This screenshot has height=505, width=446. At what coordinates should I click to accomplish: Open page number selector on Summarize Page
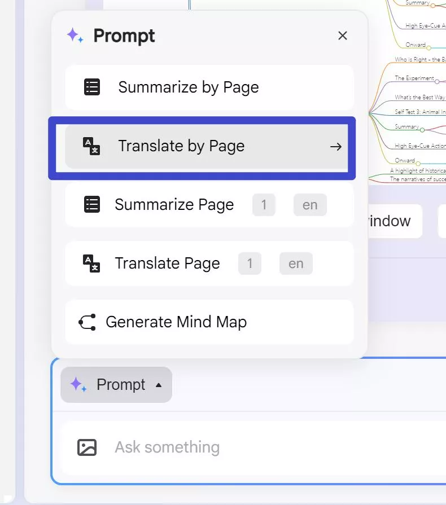pos(264,205)
